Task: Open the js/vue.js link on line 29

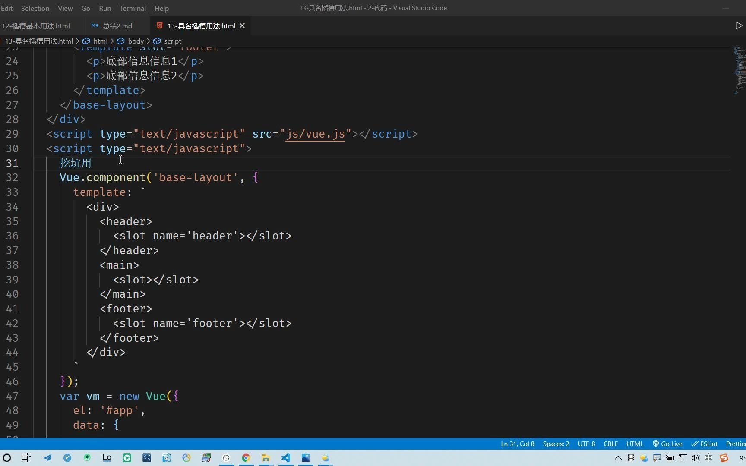Action: [x=315, y=134]
